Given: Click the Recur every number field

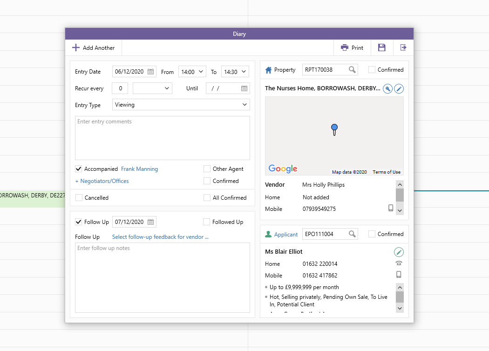Looking at the screenshot, I should pyautogui.click(x=120, y=88).
